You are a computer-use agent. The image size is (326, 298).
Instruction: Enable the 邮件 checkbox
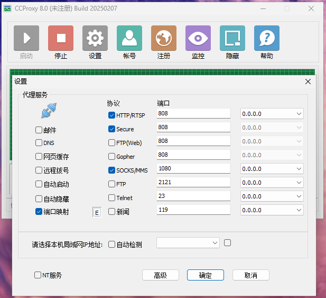pyautogui.click(x=39, y=130)
